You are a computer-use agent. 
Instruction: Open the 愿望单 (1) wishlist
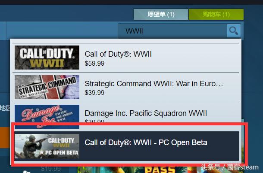[161, 14]
